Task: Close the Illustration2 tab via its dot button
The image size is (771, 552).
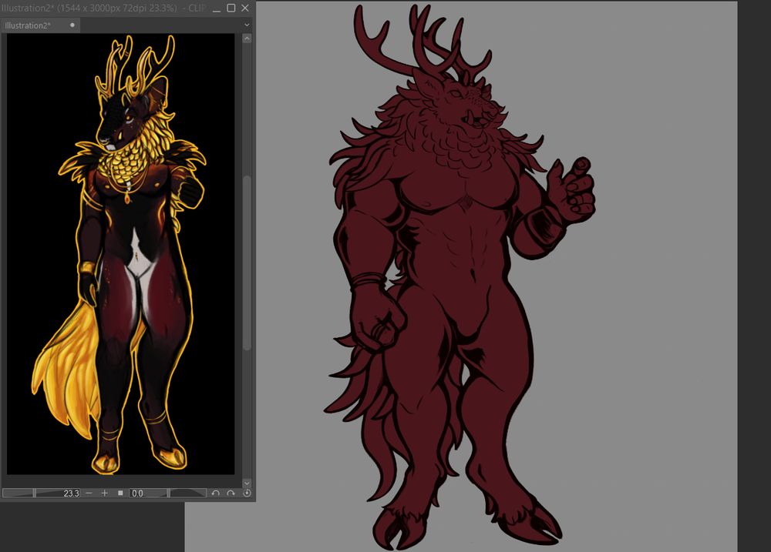Action: point(72,25)
